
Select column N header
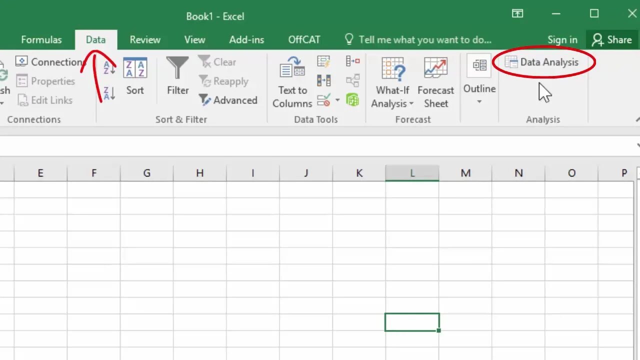pyautogui.click(x=518, y=173)
